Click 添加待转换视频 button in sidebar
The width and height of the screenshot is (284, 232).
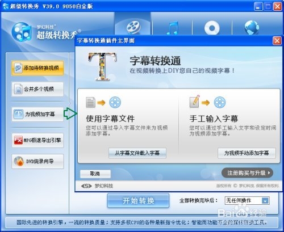[37, 68]
